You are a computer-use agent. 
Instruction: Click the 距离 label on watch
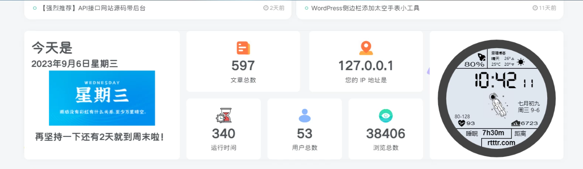click(520, 134)
